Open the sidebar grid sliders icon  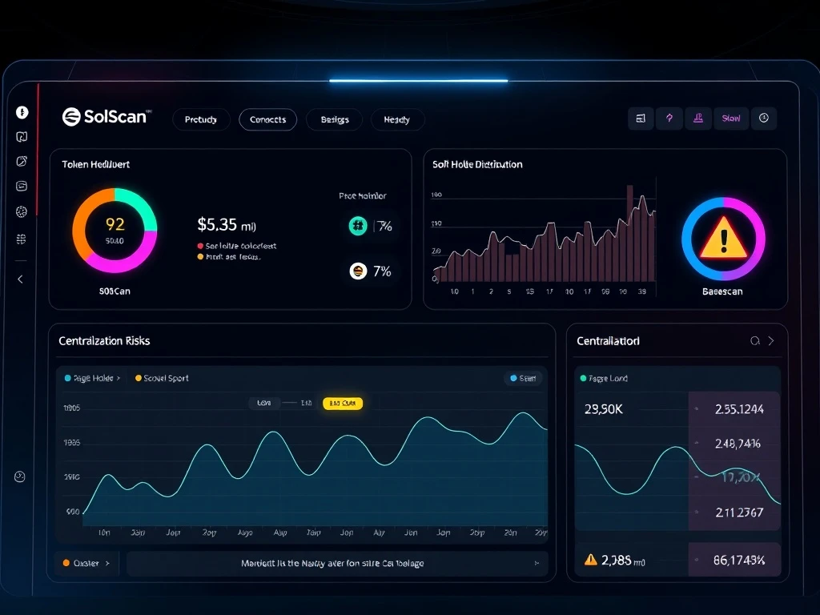[x=22, y=239]
